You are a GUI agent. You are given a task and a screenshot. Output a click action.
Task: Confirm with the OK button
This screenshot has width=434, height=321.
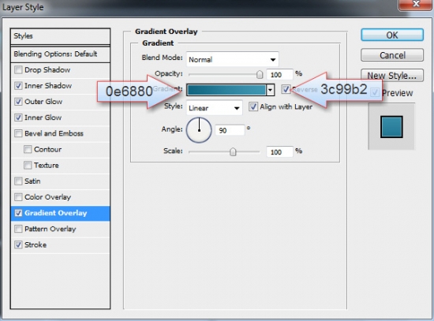tap(392, 35)
